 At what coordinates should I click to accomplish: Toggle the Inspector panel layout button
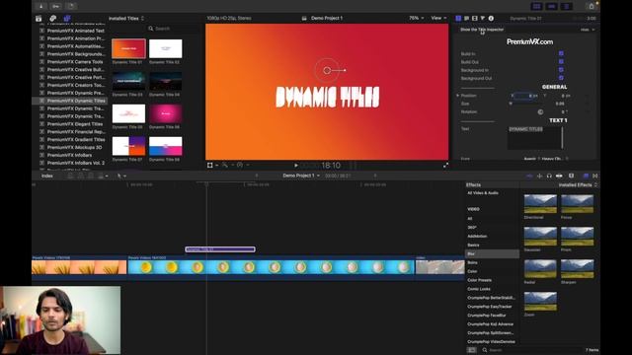point(566,6)
